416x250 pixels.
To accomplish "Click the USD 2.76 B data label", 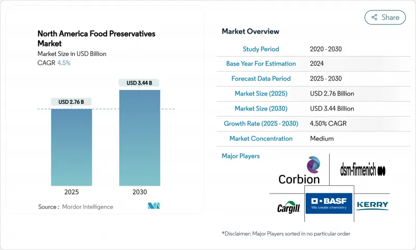I will click(x=71, y=101).
